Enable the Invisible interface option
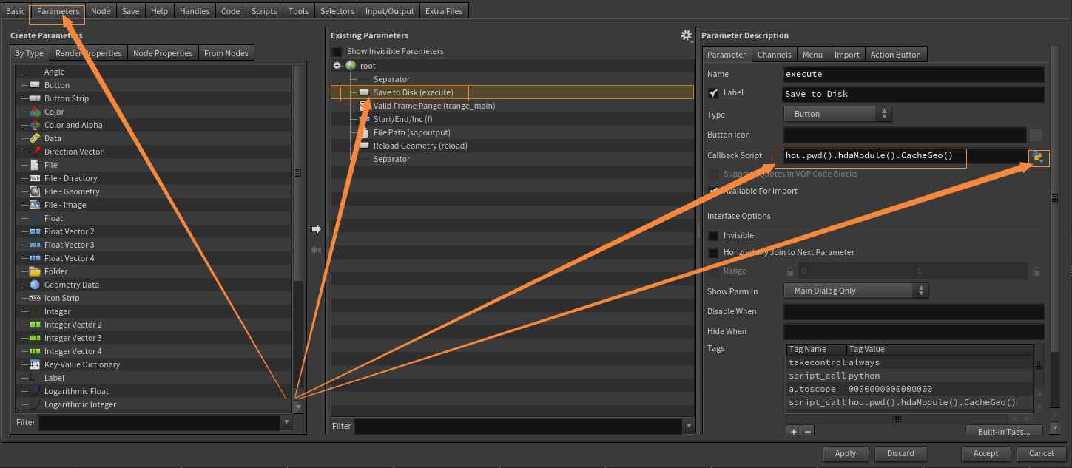The height and width of the screenshot is (468, 1072). [713, 235]
